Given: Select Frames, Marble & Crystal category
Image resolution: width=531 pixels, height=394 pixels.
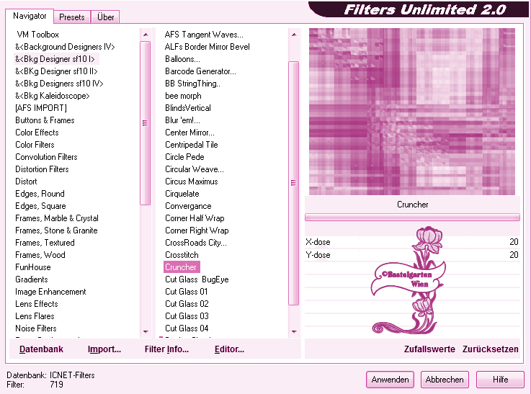Looking at the screenshot, I should tap(57, 218).
